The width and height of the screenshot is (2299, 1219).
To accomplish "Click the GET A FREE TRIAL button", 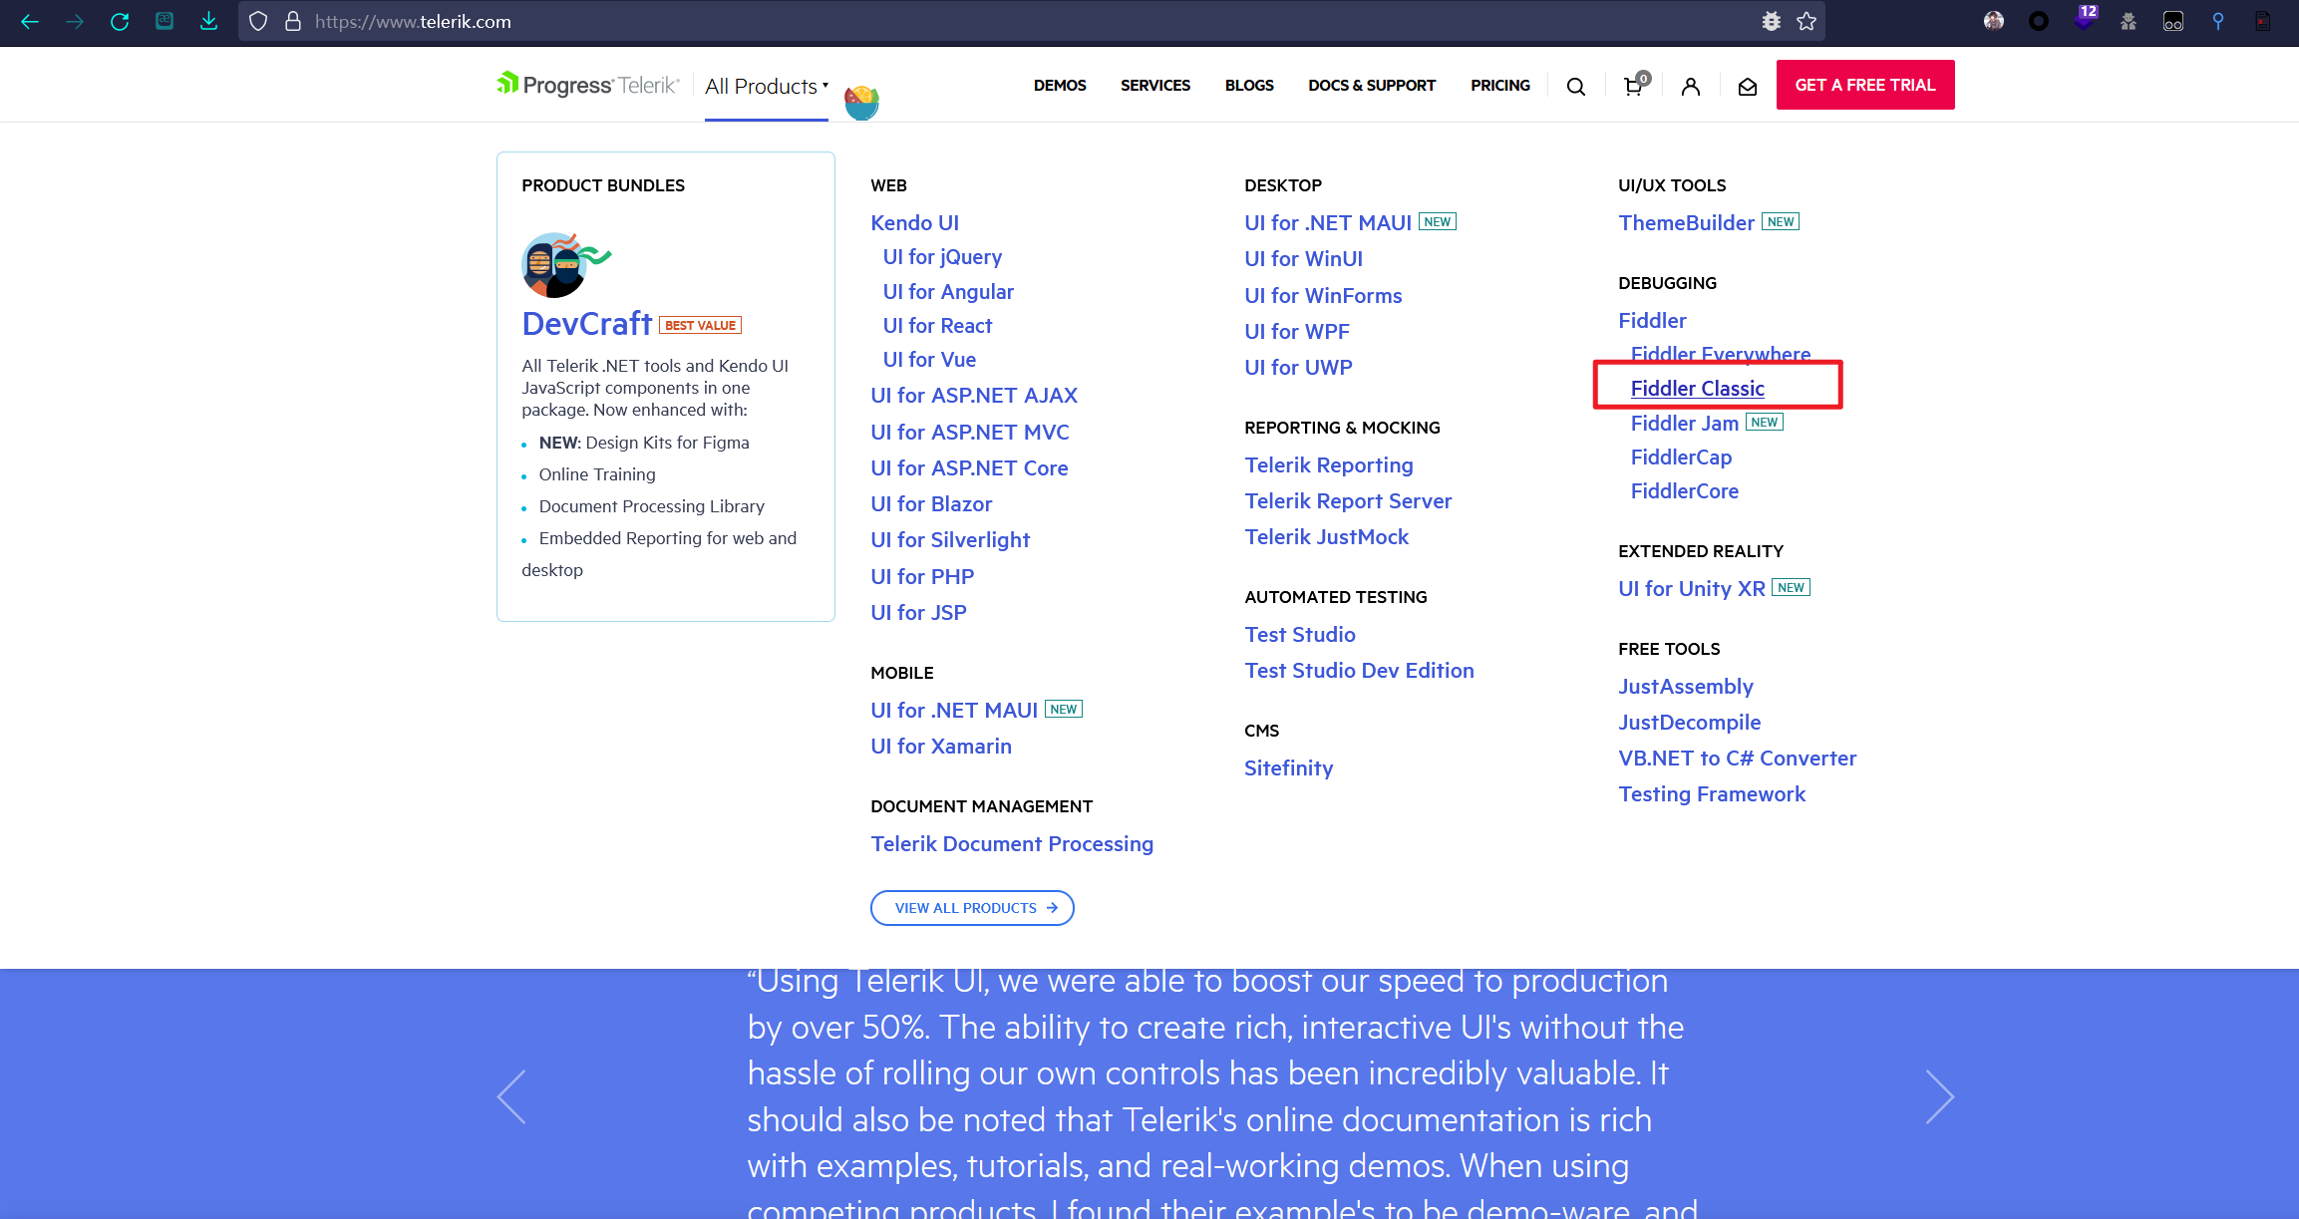I will click(x=1865, y=85).
